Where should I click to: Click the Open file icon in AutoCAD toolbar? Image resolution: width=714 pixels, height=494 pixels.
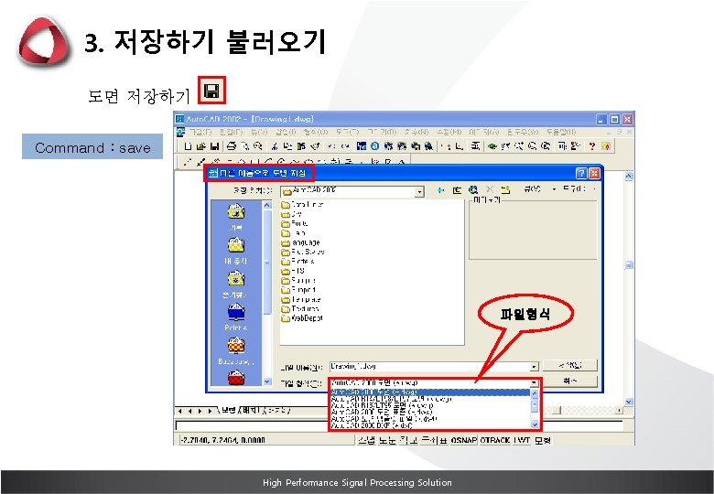click(x=201, y=146)
